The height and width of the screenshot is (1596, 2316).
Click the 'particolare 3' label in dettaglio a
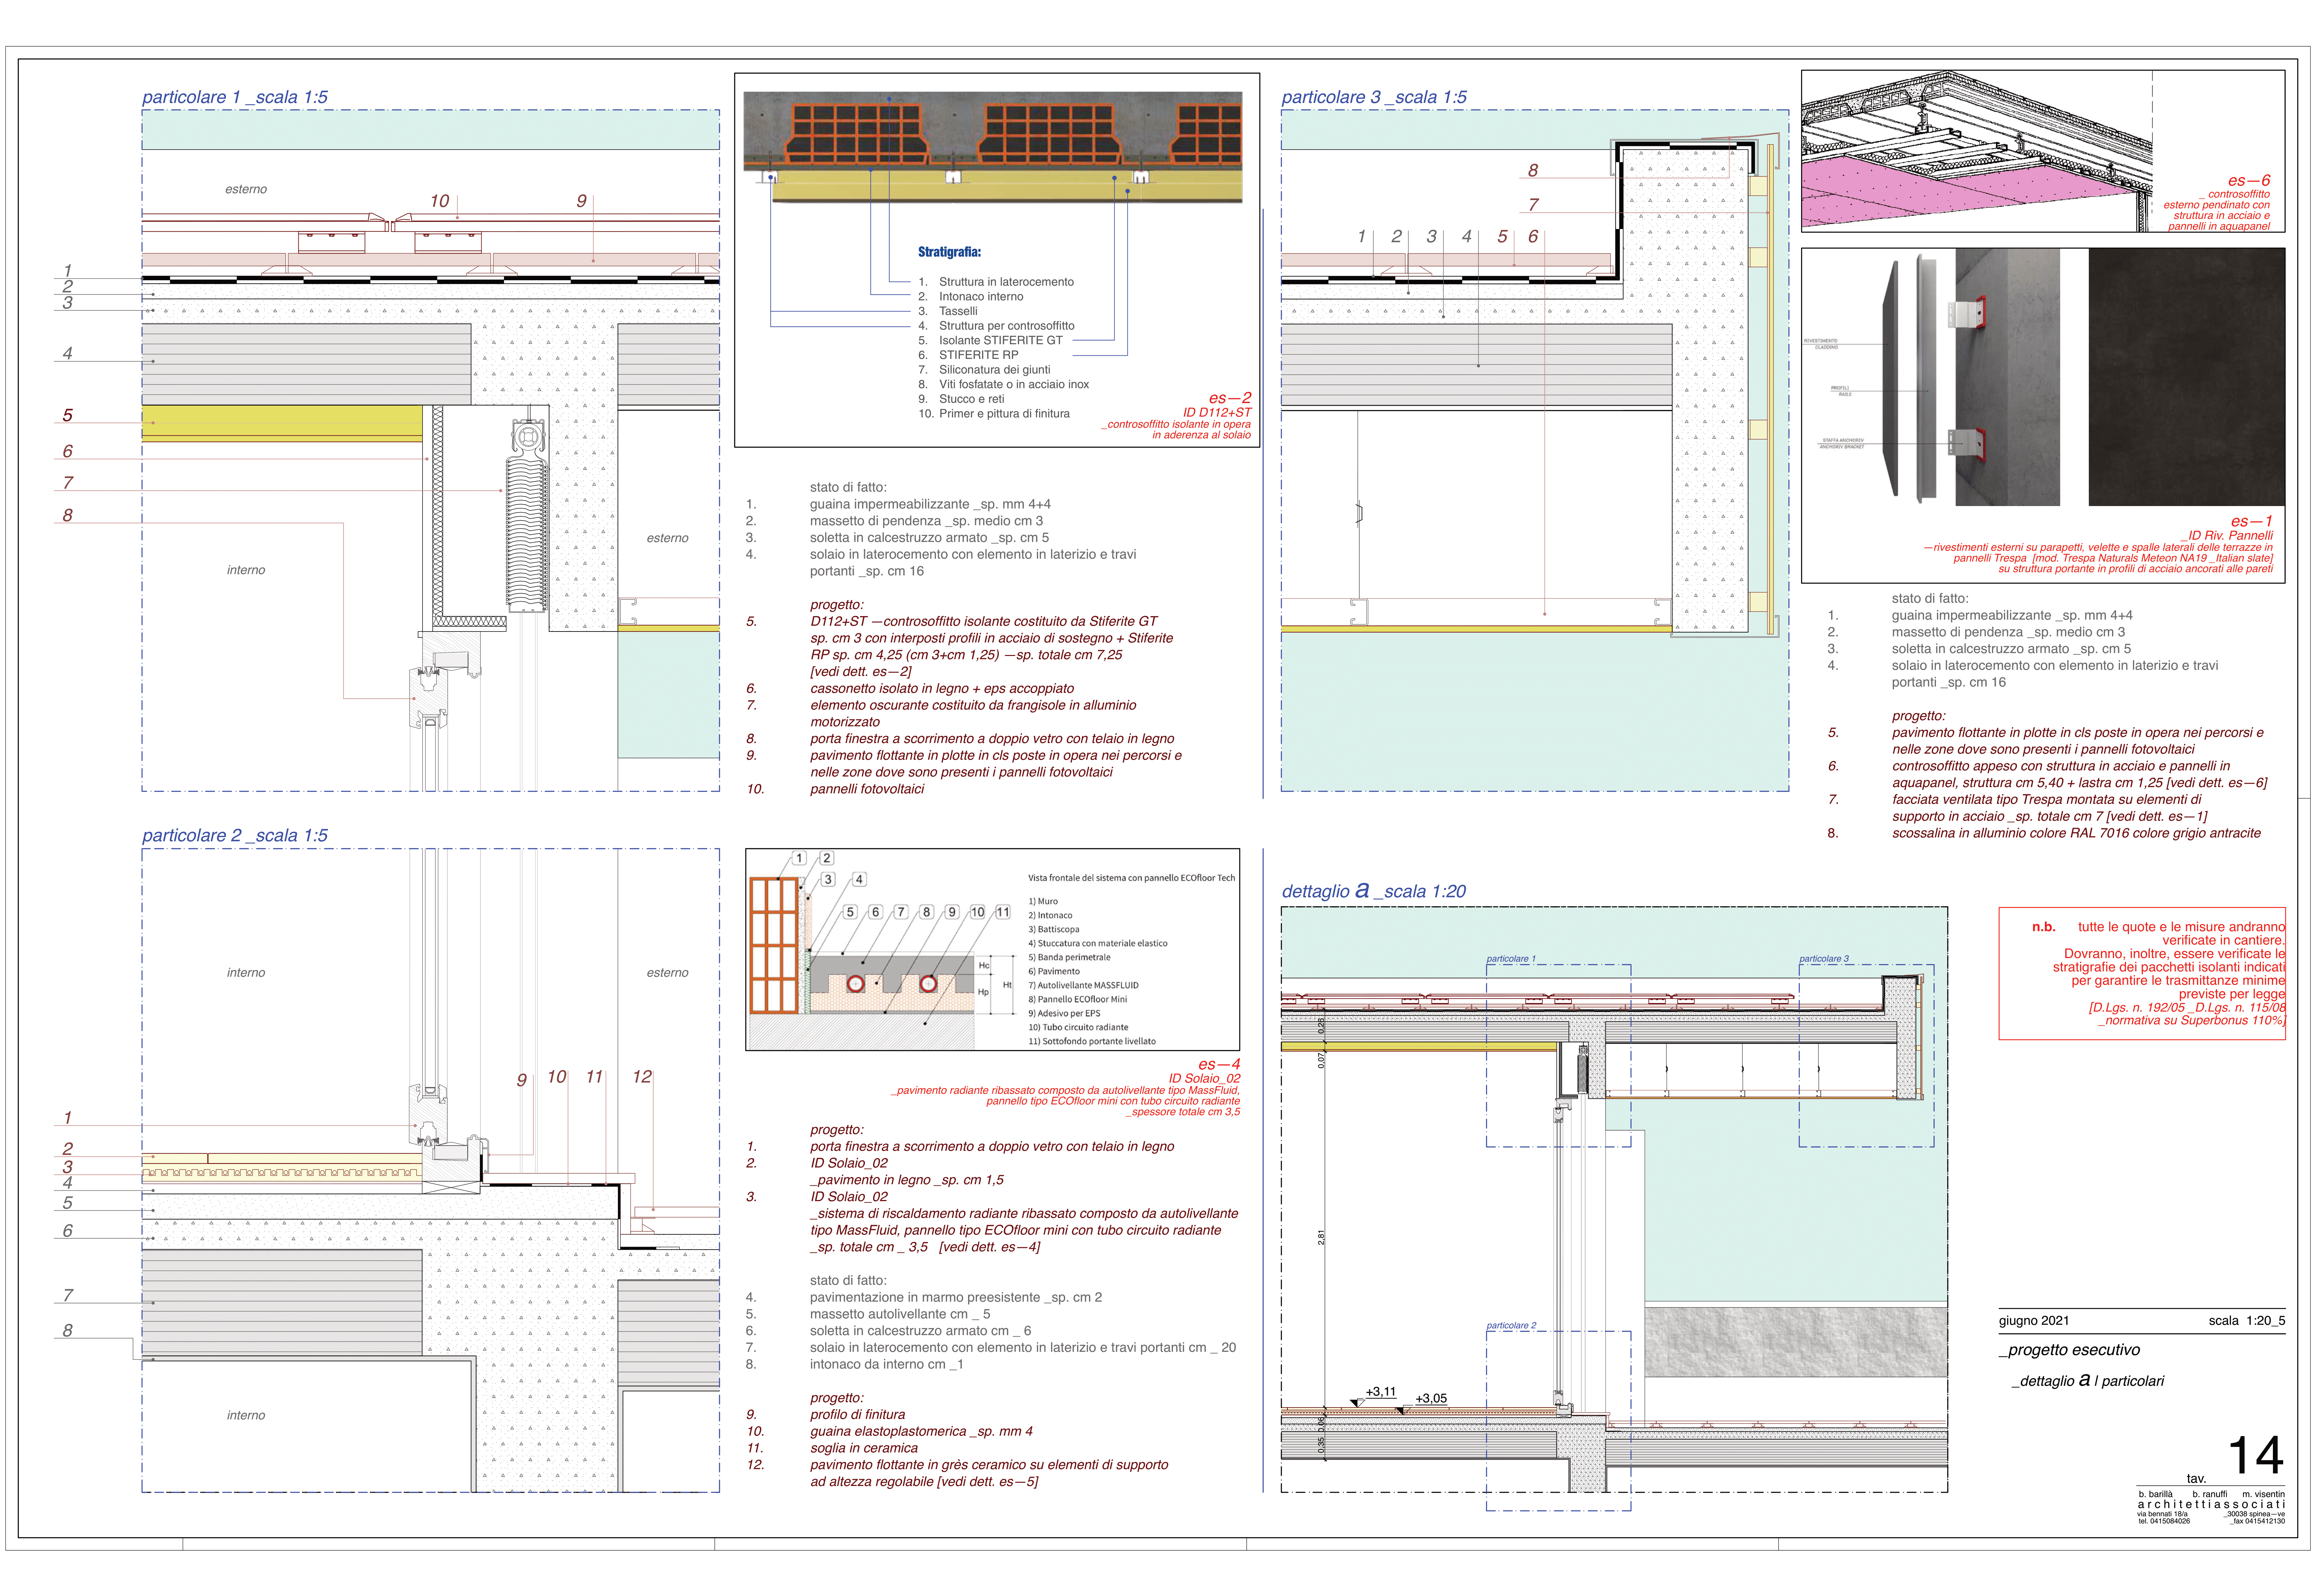pyautogui.click(x=1824, y=959)
